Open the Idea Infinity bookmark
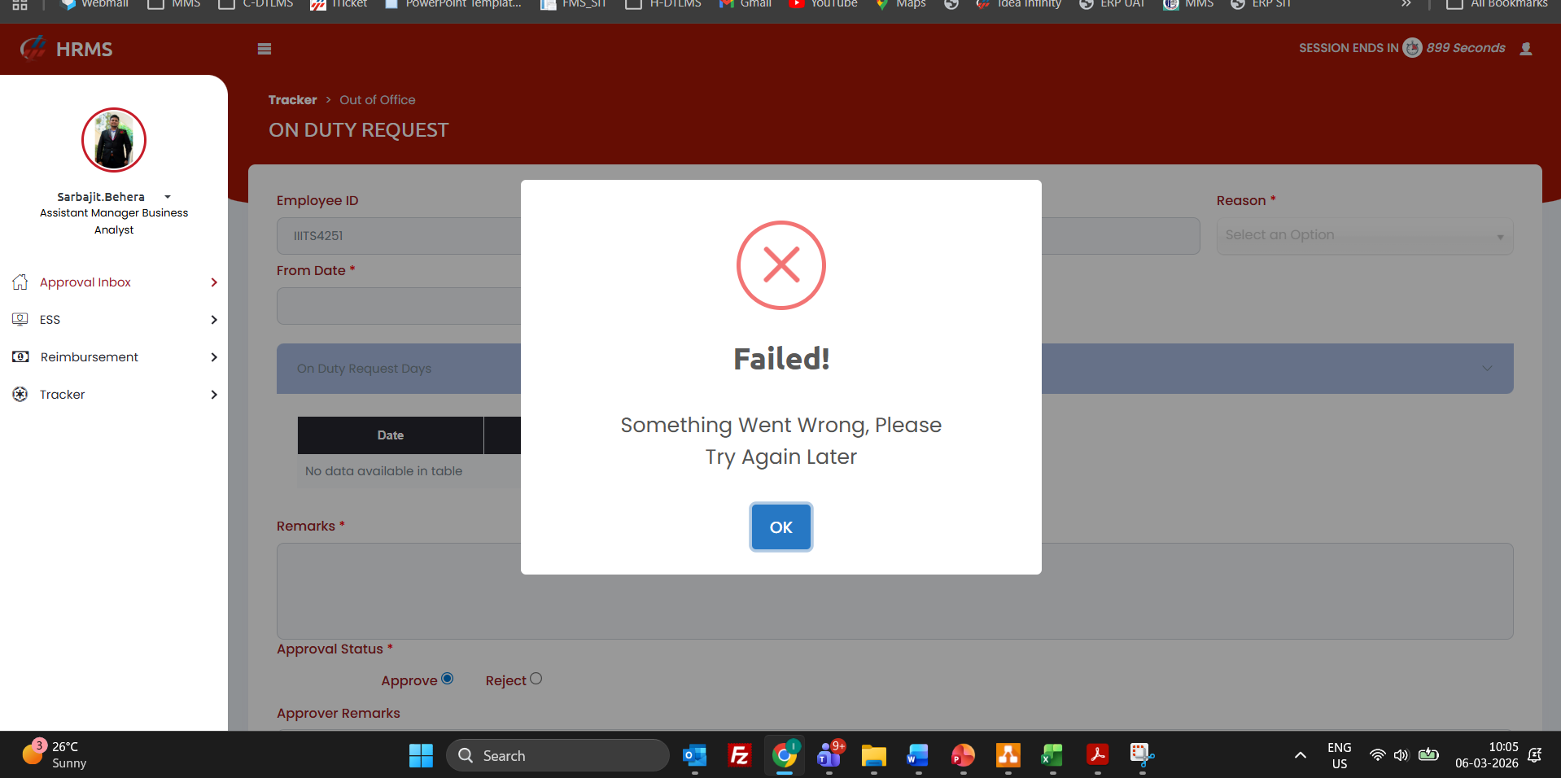 coord(1018,5)
